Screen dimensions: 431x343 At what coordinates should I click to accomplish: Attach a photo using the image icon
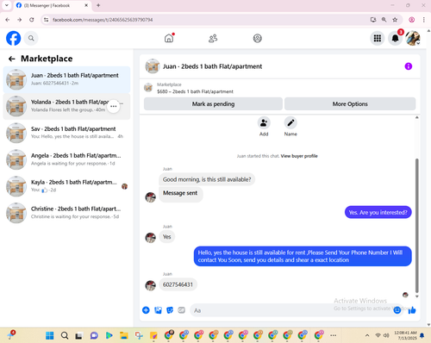[158, 310]
